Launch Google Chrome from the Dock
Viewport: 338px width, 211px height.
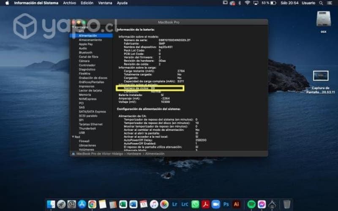[x=92, y=204]
